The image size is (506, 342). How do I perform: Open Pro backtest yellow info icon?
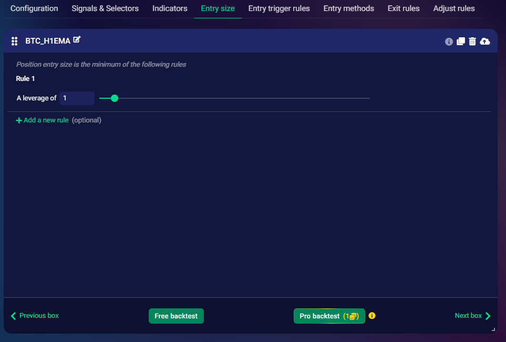coord(372,316)
